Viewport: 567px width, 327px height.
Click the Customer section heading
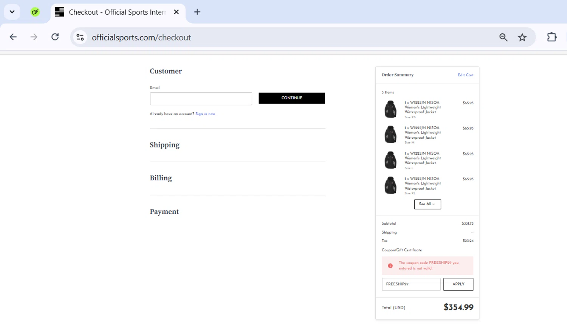point(166,71)
